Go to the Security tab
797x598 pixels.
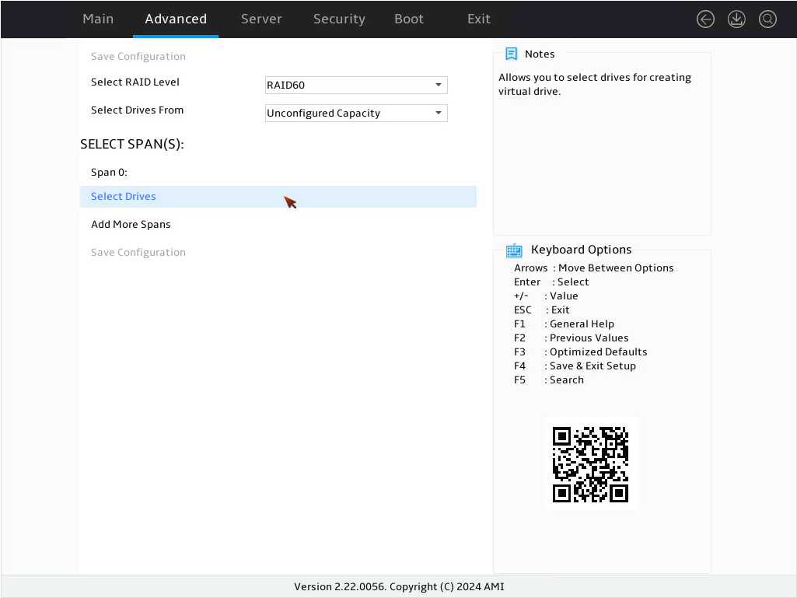point(339,19)
